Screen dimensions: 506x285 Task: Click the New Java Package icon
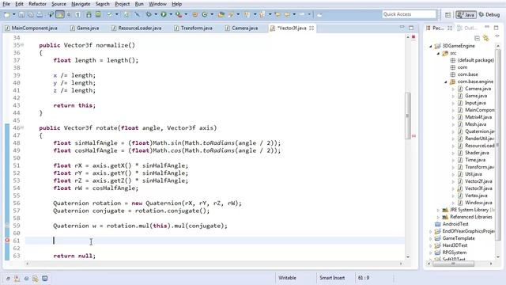[195, 14]
